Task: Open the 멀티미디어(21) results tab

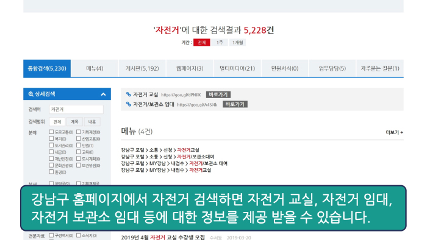Action: point(237,68)
